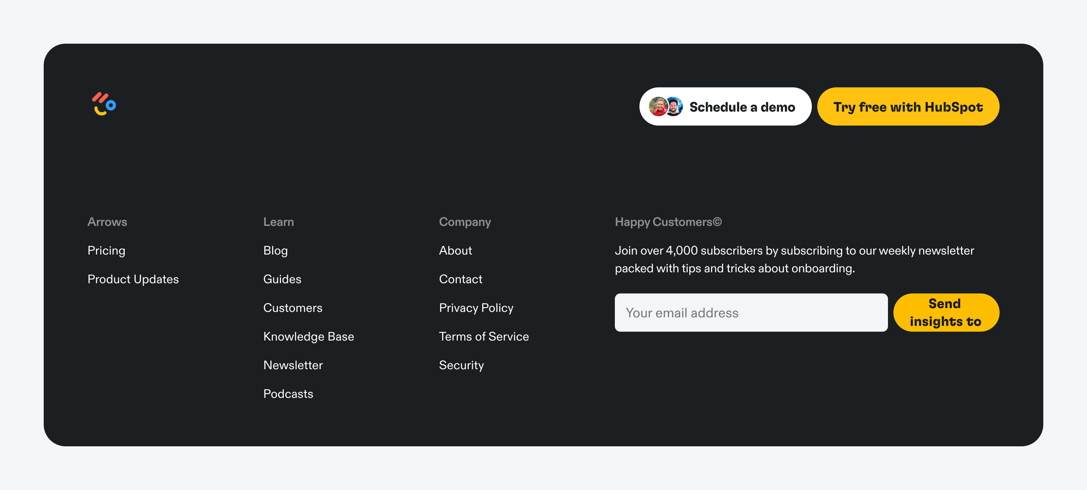Visit the Security page
Screen dimensions: 1087x490
tap(461, 365)
